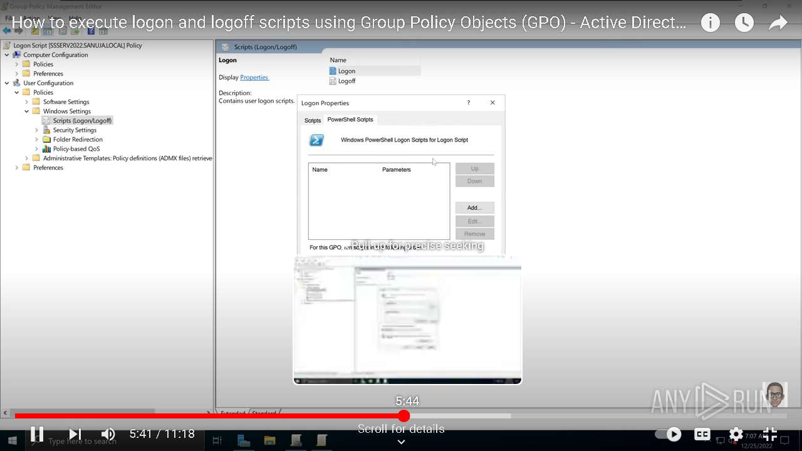This screenshot has height=451, width=802.
Task: Pause the YouTube video
Action: click(37, 433)
